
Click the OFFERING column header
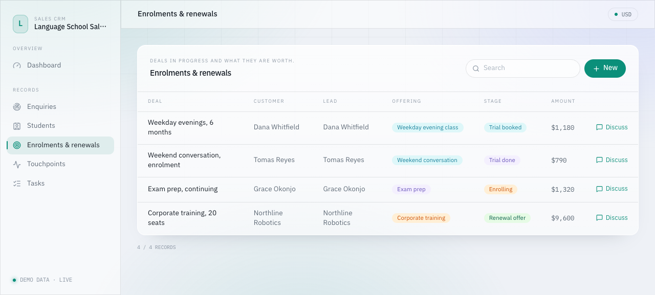click(x=406, y=101)
